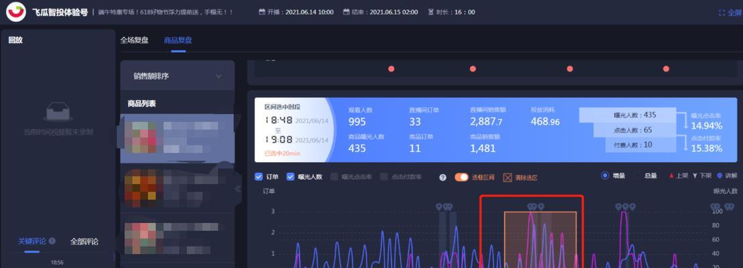Click the 回放 panel heading

coord(15,40)
